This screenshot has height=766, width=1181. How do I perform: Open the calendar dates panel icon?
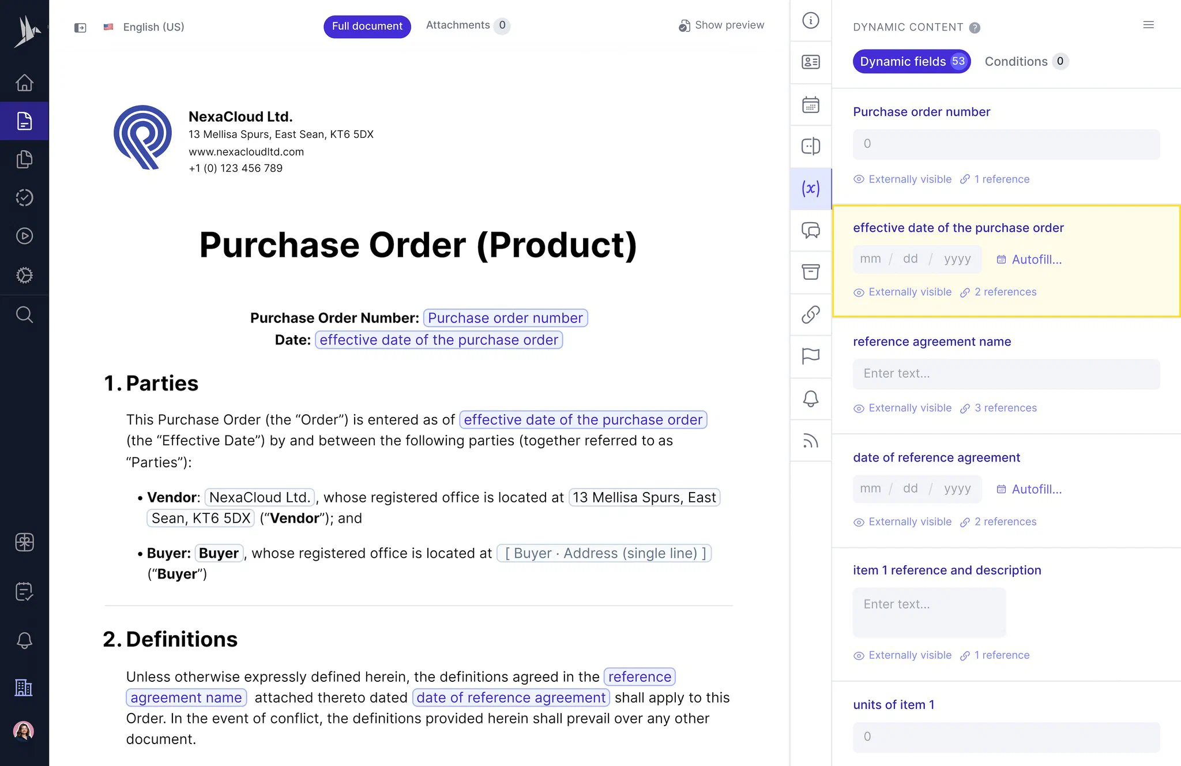[x=811, y=104]
